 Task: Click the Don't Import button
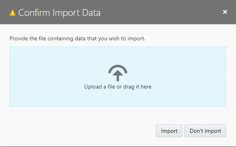[x=205, y=131]
